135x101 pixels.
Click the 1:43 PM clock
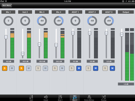pos(67,1)
